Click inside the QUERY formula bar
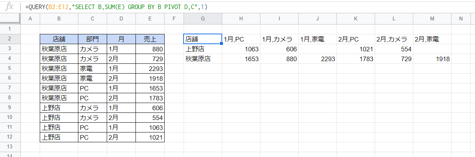The image size is (475, 157). click(x=248, y=7)
